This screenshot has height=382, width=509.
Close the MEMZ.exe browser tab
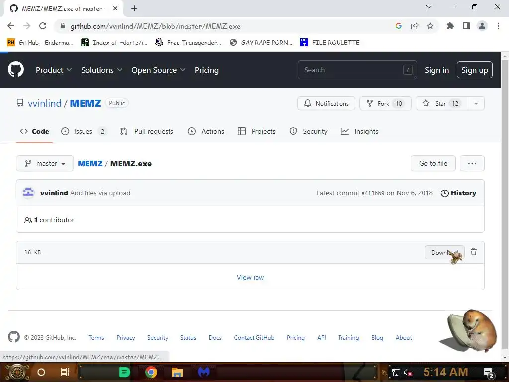pyautogui.click(x=115, y=8)
